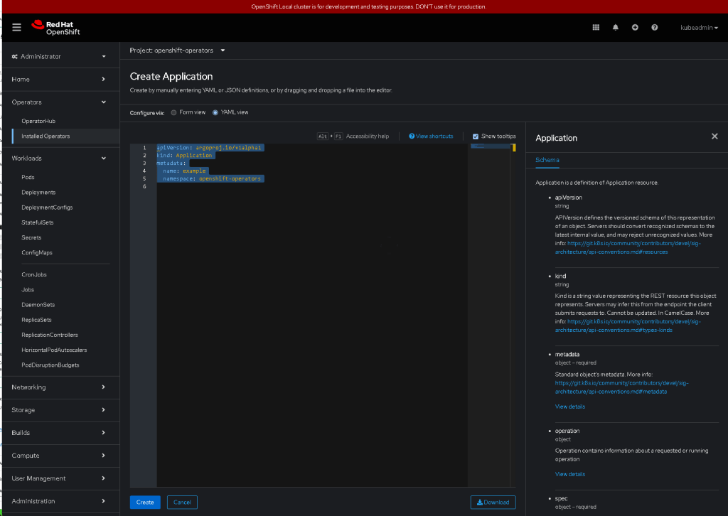Image resolution: width=728 pixels, height=516 pixels.
Task: Open PodDisruptionBudgets page
Action: click(x=50, y=365)
